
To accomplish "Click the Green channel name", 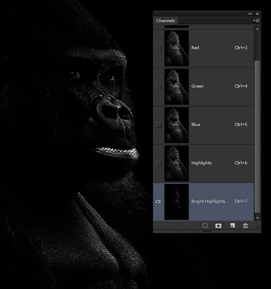I will [x=197, y=86].
